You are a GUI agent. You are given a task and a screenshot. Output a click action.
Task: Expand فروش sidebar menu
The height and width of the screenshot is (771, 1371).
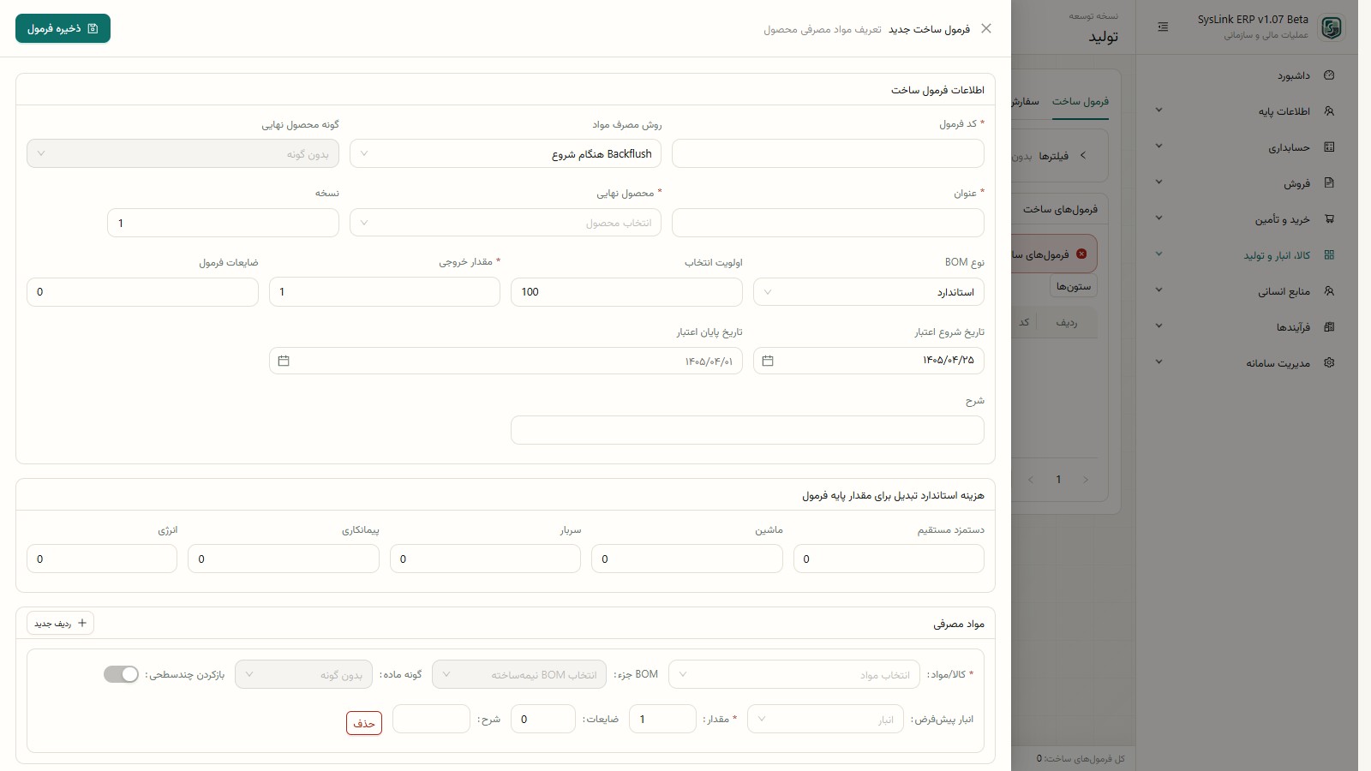[1158, 182]
